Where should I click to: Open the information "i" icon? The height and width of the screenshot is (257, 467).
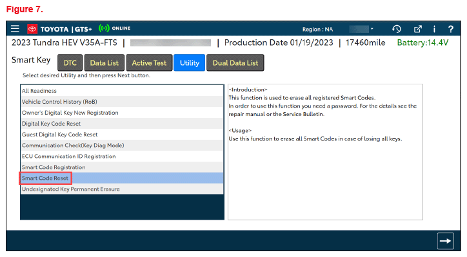[x=434, y=29]
